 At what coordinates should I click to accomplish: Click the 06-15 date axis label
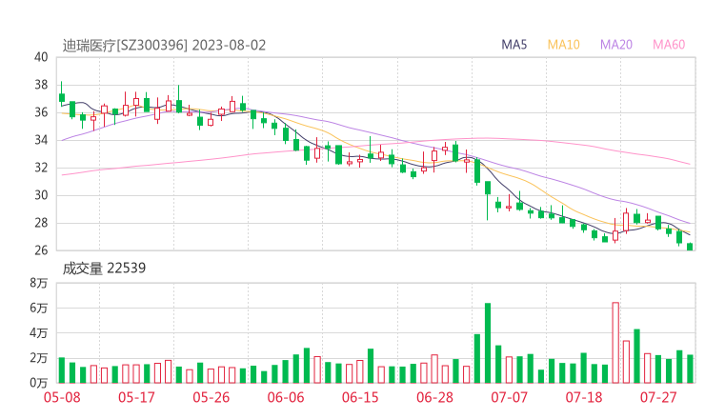pyautogui.click(x=360, y=397)
